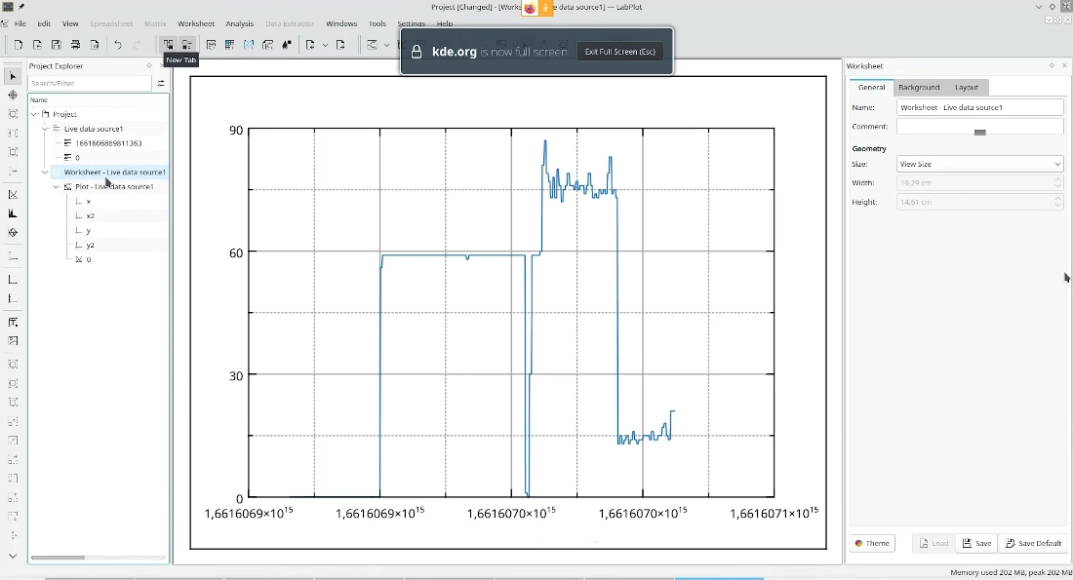Click the Project Explorer horizontal scrollbar
This screenshot has width=1073, height=580.
pyautogui.click(x=59, y=558)
